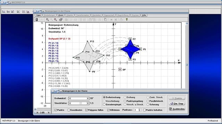222x124 pixels.
Task: Click the P7 point handle on the blue star
Action: click(130, 39)
